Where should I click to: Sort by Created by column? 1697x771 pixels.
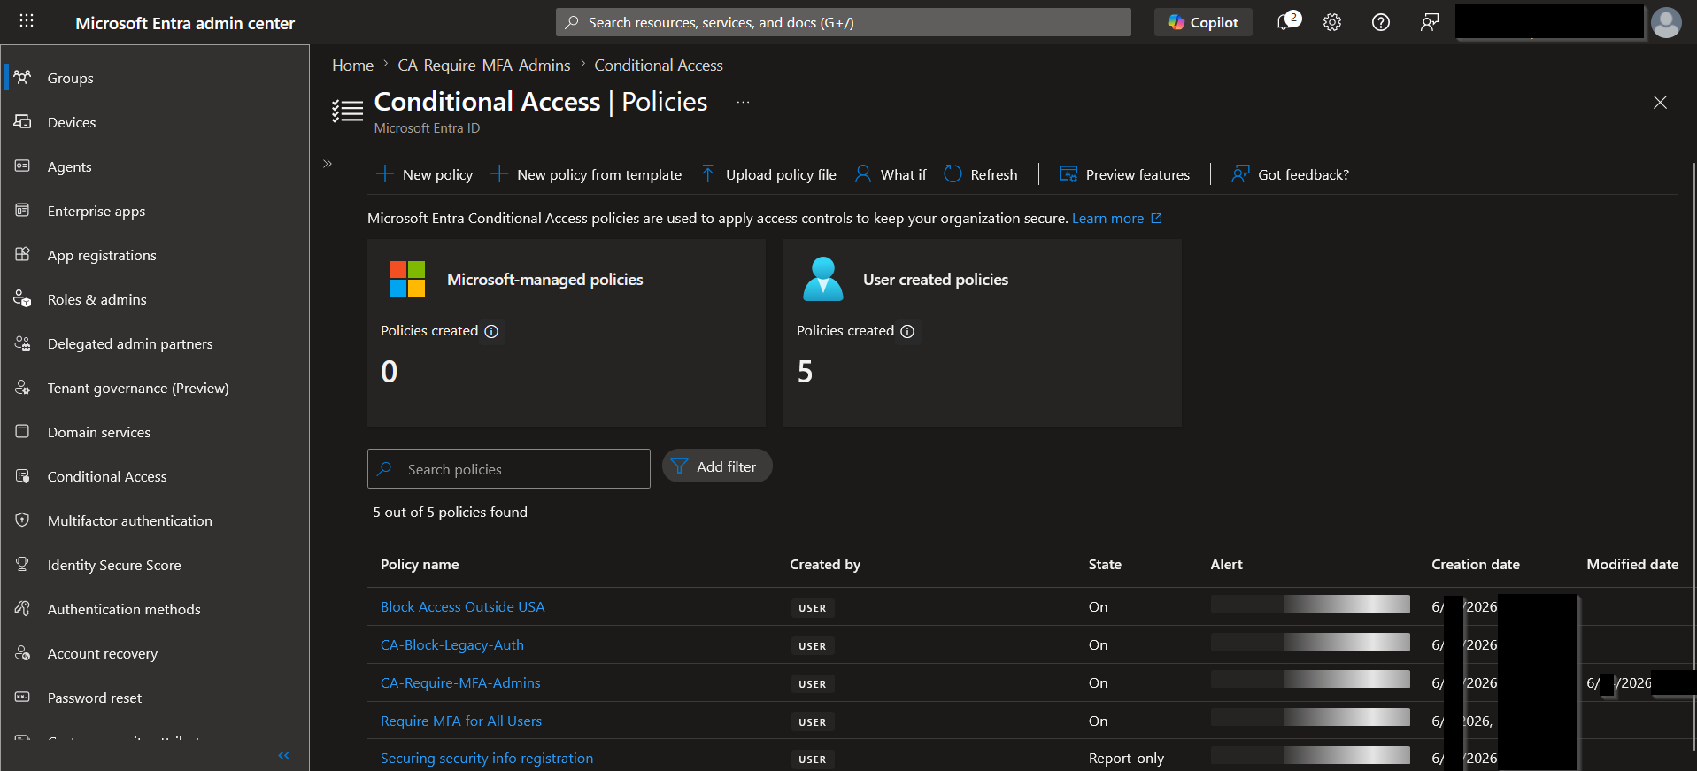click(x=825, y=565)
